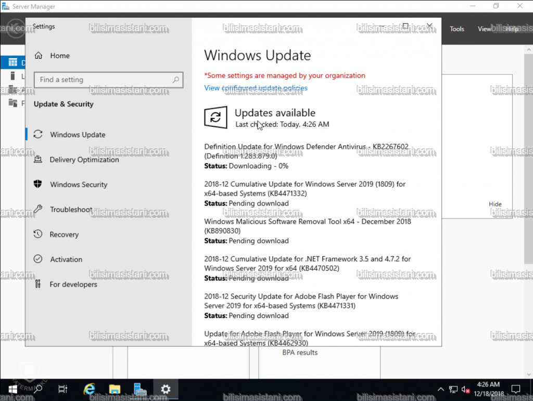
Task: Open File Explorer from the taskbar
Action: 115,389
